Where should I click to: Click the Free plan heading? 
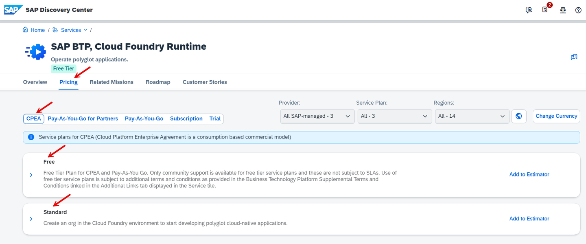pos(49,162)
